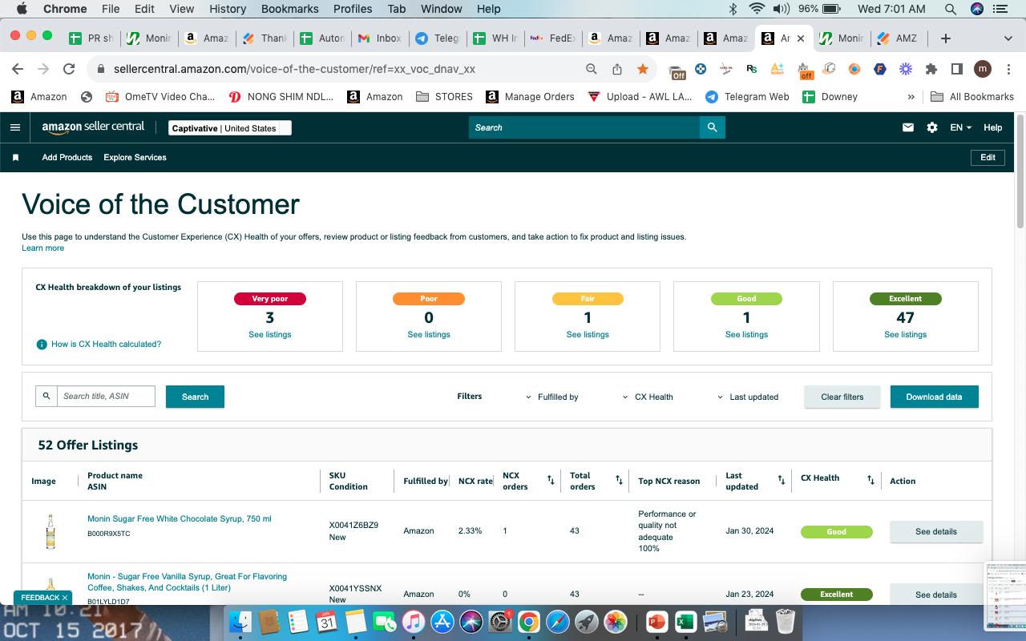1026x641 pixels.
Task: Open System Preferences in the Dock
Action: click(x=499, y=622)
